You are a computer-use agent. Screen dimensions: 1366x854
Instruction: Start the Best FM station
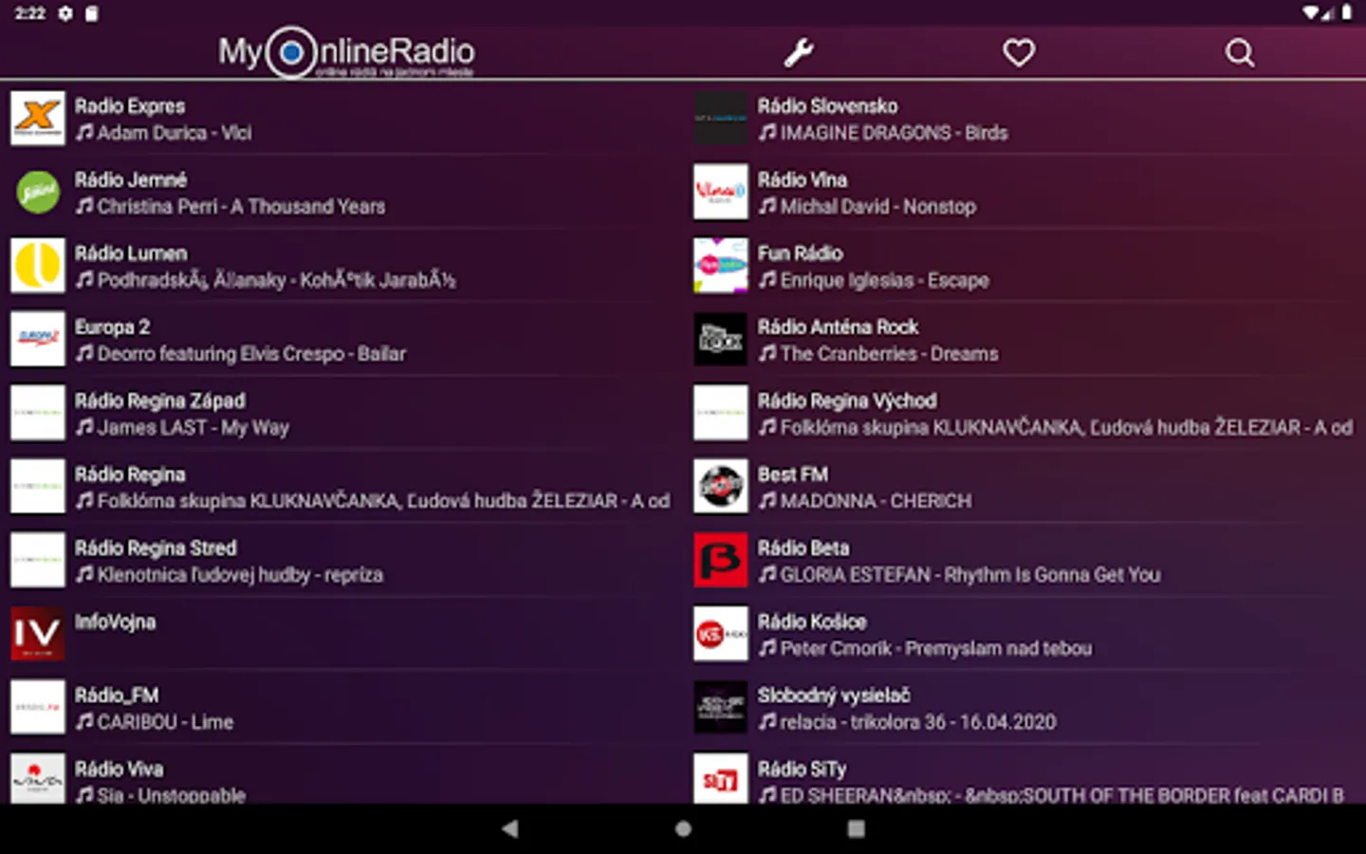(1024, 486)
